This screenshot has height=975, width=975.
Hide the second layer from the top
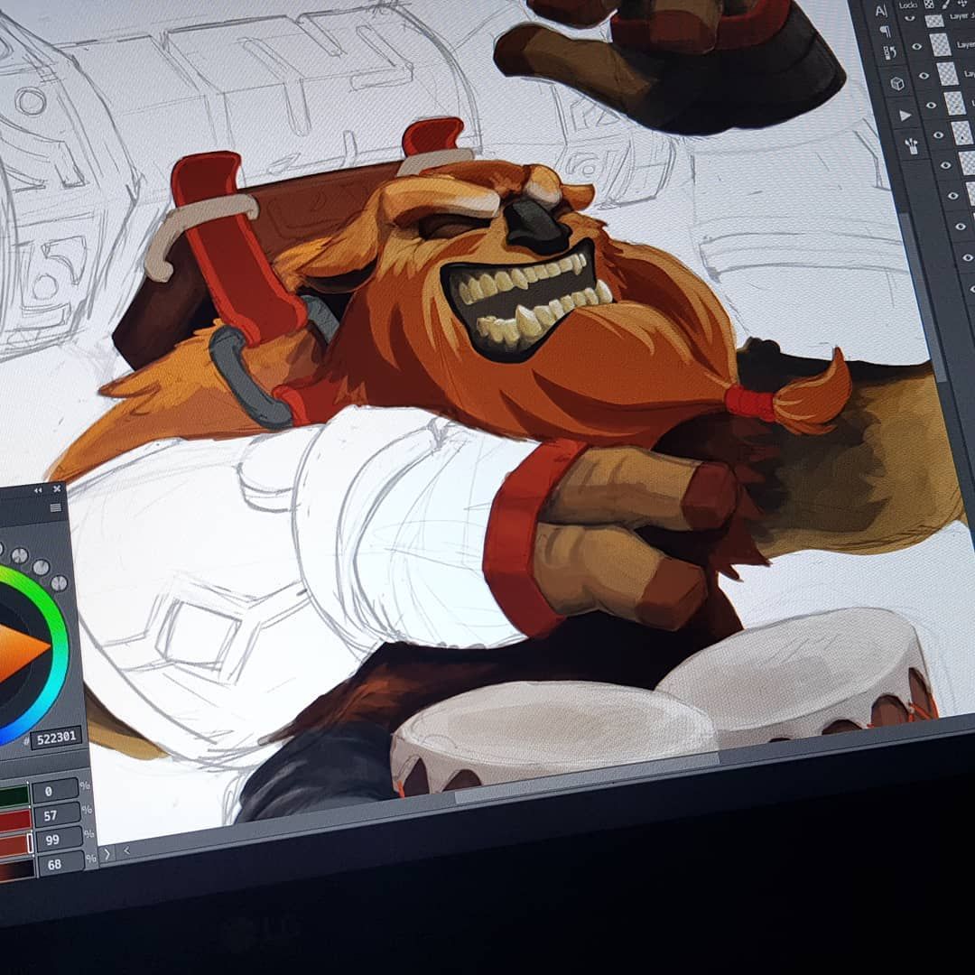[x=915, y=45]
